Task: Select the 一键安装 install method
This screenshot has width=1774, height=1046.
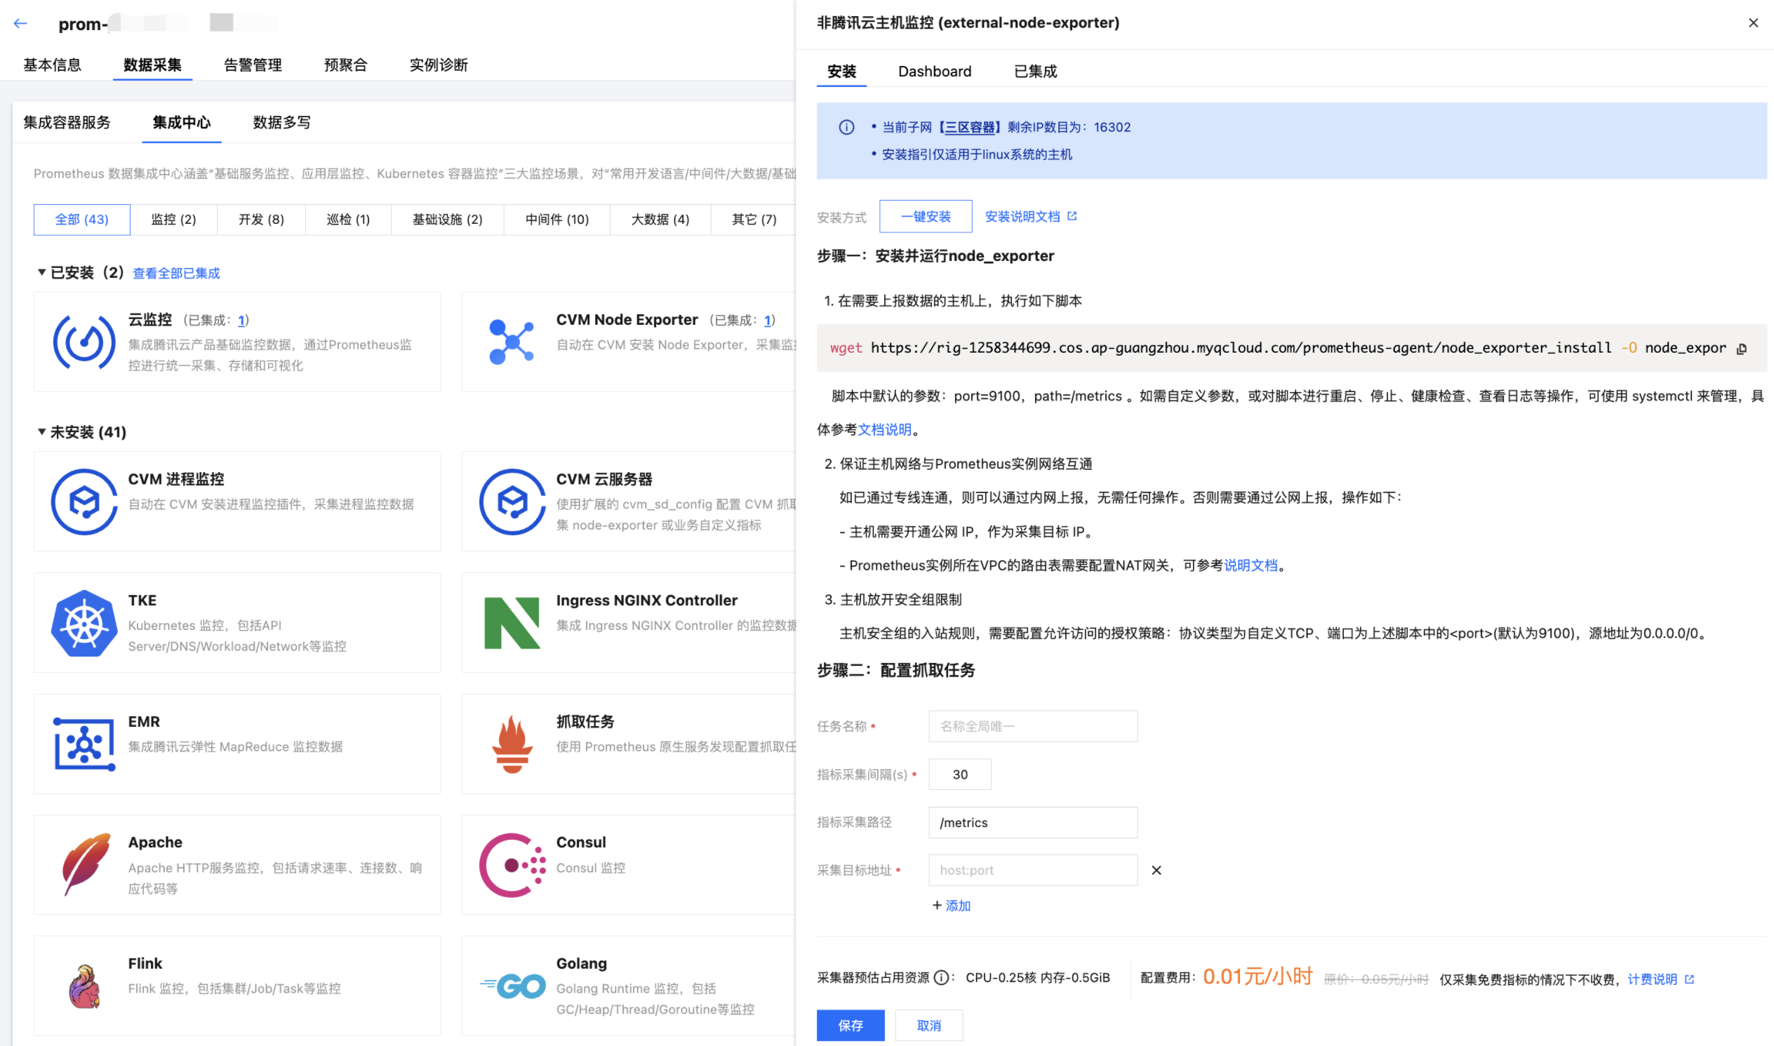Action: (925, 216)
